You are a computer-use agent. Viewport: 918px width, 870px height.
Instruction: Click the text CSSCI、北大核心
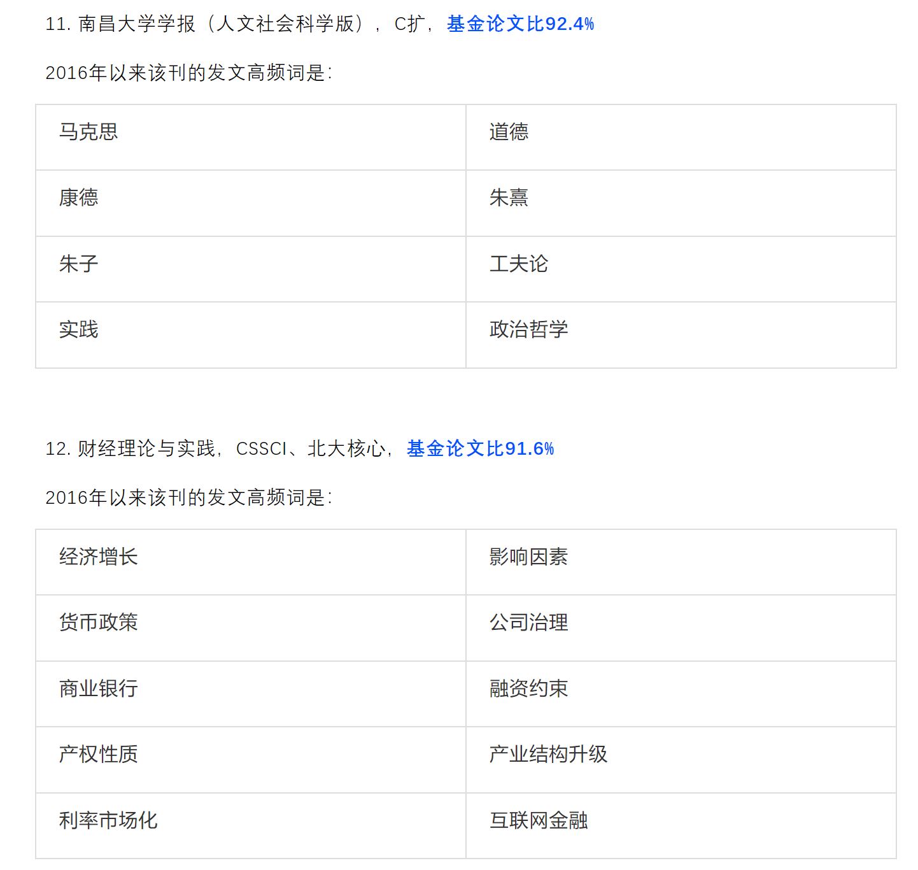click(311, 449)
